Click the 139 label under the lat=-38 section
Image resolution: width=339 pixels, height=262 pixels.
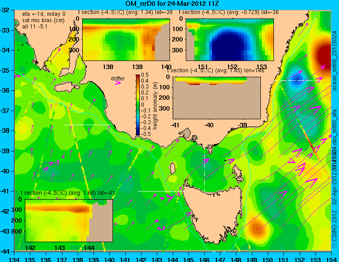click(x=137, y=67)
